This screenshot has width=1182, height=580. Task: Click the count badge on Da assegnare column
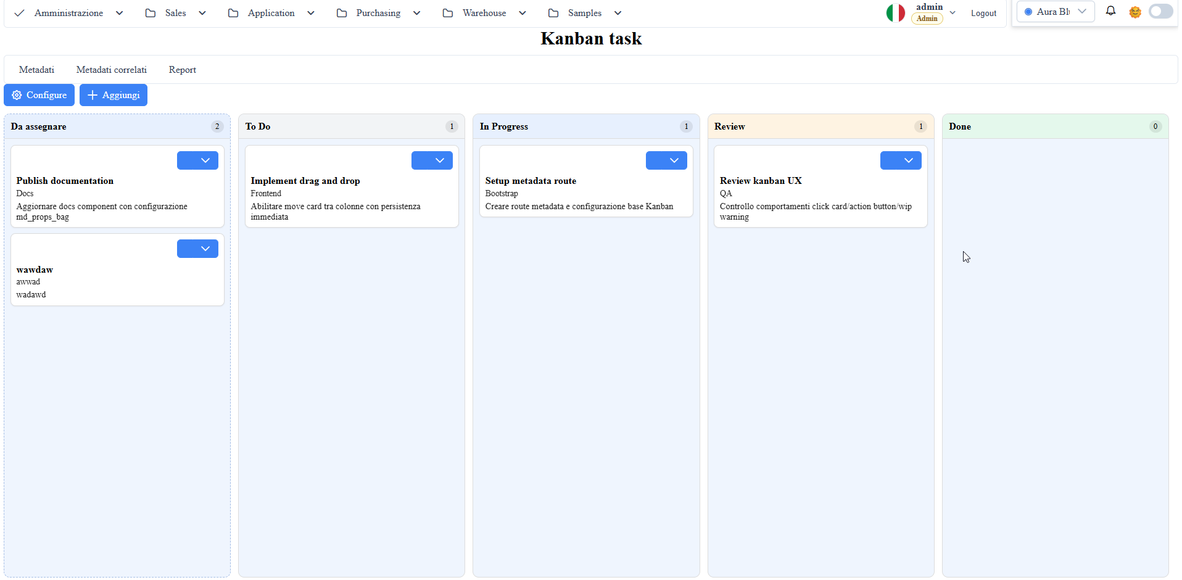[217, 126]
